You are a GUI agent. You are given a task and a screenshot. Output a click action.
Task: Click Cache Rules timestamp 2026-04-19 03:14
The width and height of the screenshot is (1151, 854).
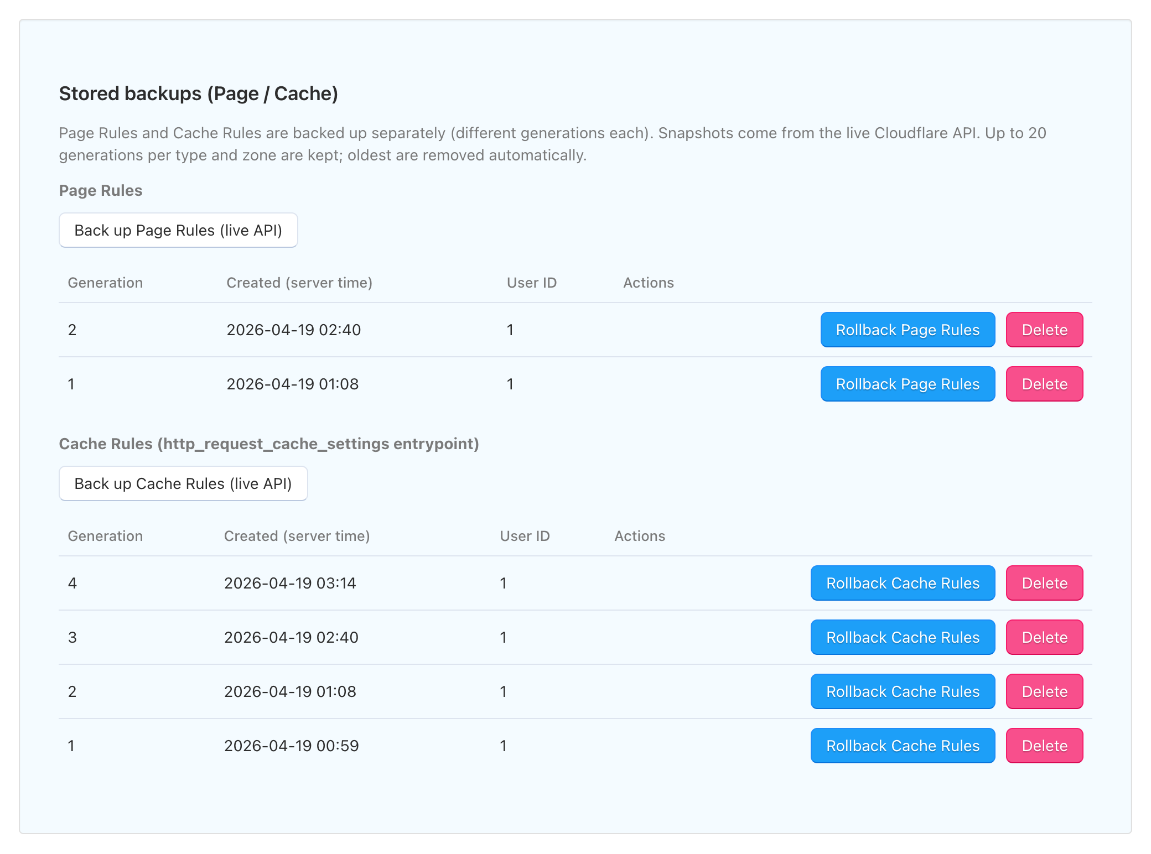[x=290, y=583]
